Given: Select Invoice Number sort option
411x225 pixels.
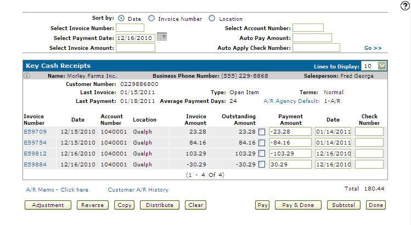Looking at the screenshot, I should 151,19.
